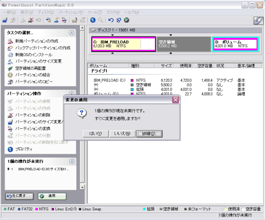This screenshot has height=220, width=265.
Task: Click the 状況 column header
Action: 225,66
